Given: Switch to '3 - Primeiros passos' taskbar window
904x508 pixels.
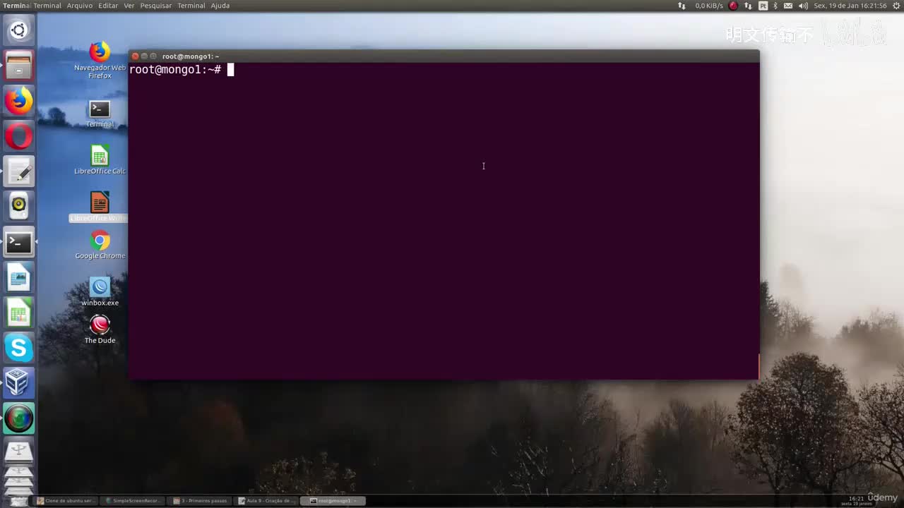Looking at the screenshot, I should (x=201, y=501).
